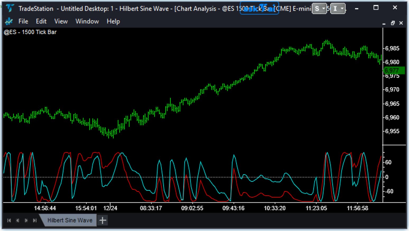Click the next workspace arrow icon

tap(26, 220)
